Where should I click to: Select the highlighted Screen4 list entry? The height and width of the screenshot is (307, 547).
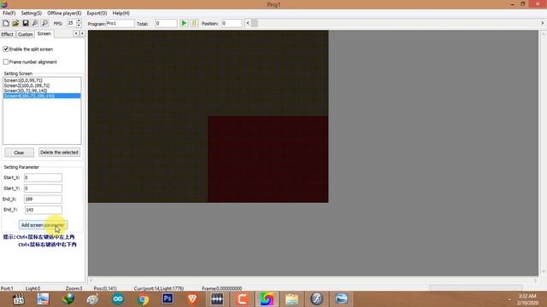[42, 96]
